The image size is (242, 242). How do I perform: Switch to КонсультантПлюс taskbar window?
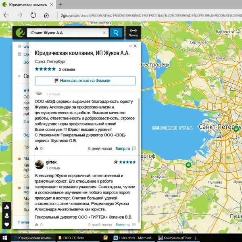(179, 238)
